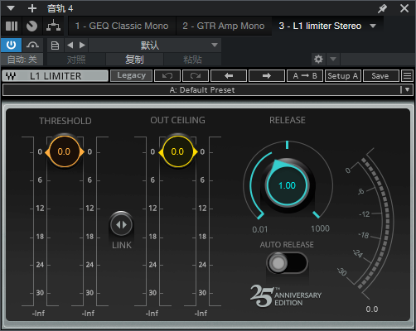Open the Waves hamburger menu
Image resolution: width=416 pixels, height=331 pixels.
click(407, 75)
